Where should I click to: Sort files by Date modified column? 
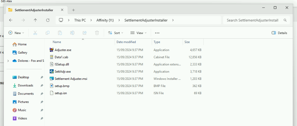coord(126,42)
